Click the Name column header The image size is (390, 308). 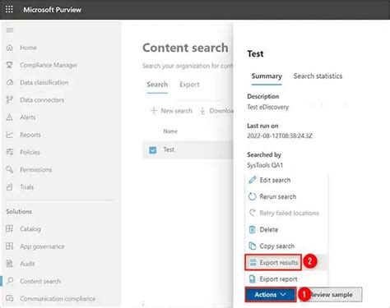(x=170, y=131)
